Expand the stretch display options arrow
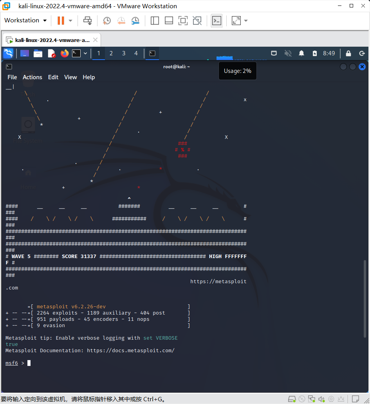Viewport: 370px width, 404px height. [x=246, y=21]
